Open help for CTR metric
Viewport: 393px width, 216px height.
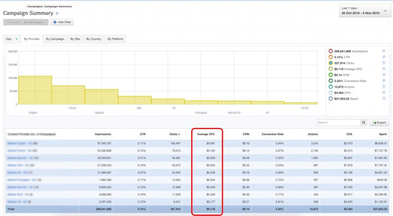pos(383,57)
